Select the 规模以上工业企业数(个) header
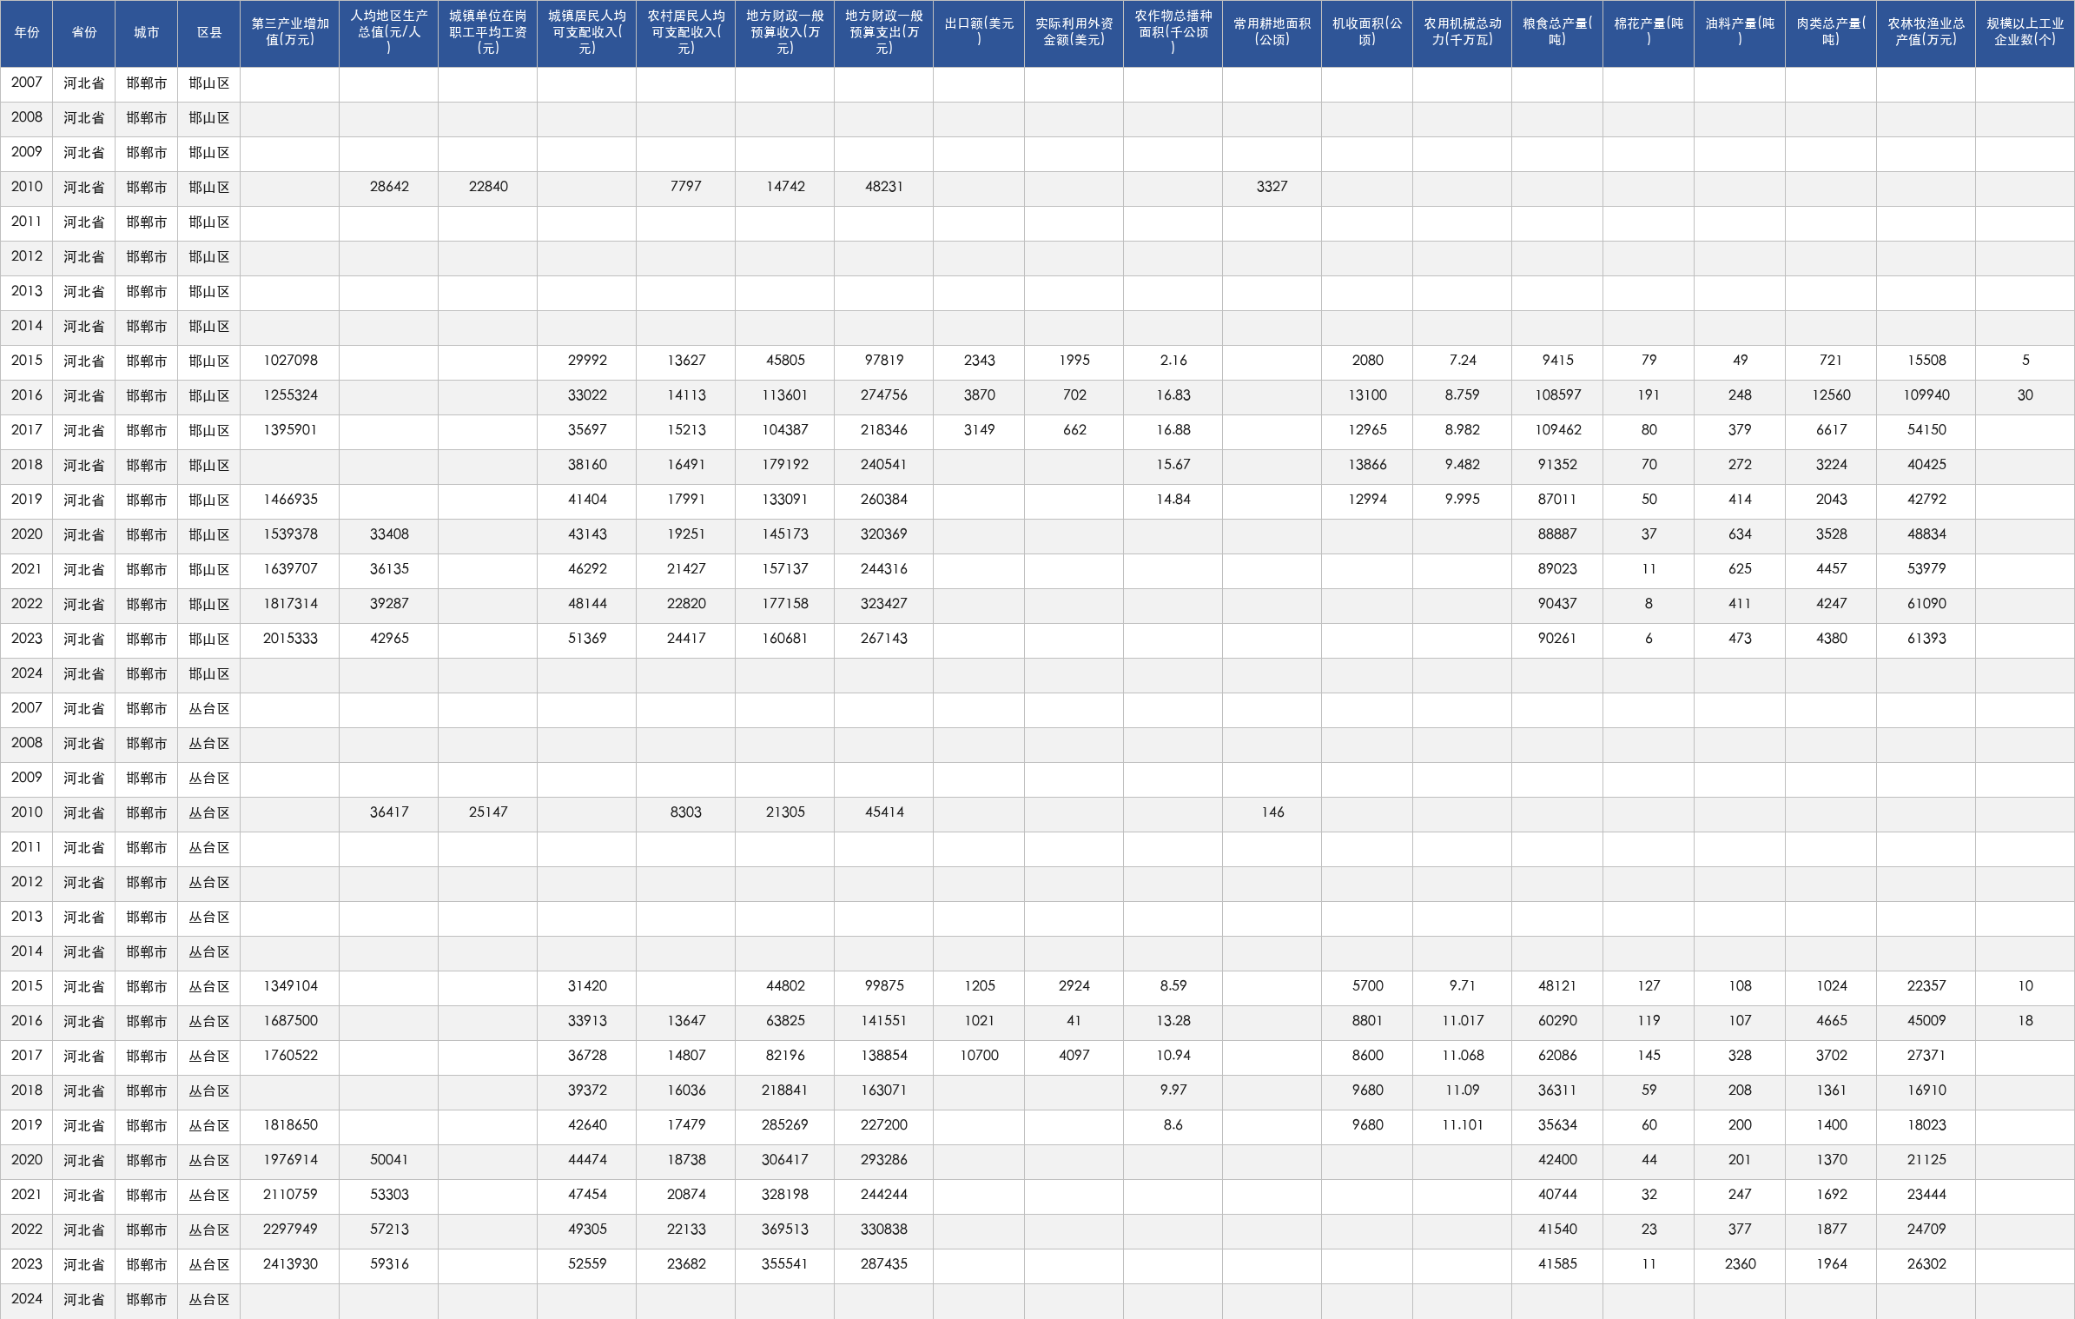This screenshot has height=1319, width=2075. 2025,33
